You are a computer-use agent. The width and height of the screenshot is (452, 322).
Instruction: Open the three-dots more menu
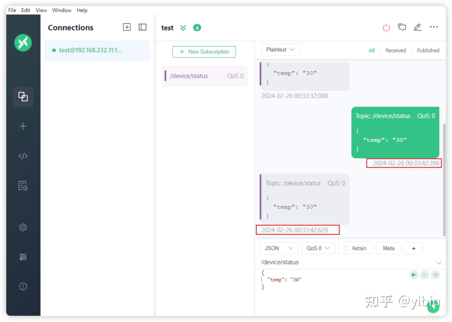(x=434, y=27)
